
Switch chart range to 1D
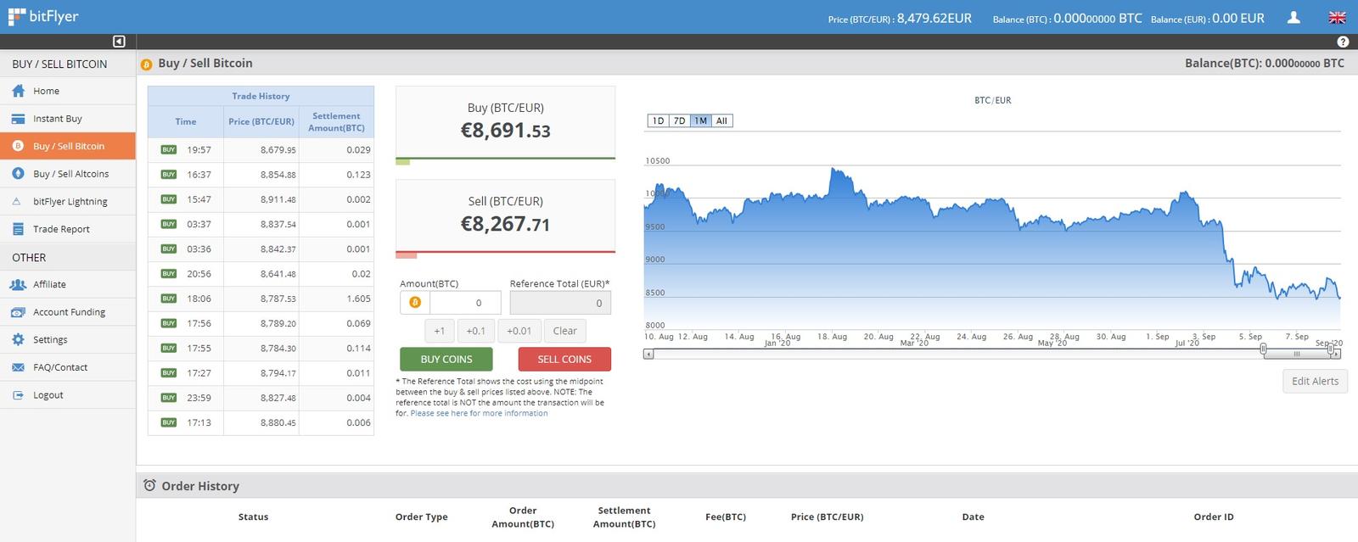pyautogui.click(x=658, y=121)
